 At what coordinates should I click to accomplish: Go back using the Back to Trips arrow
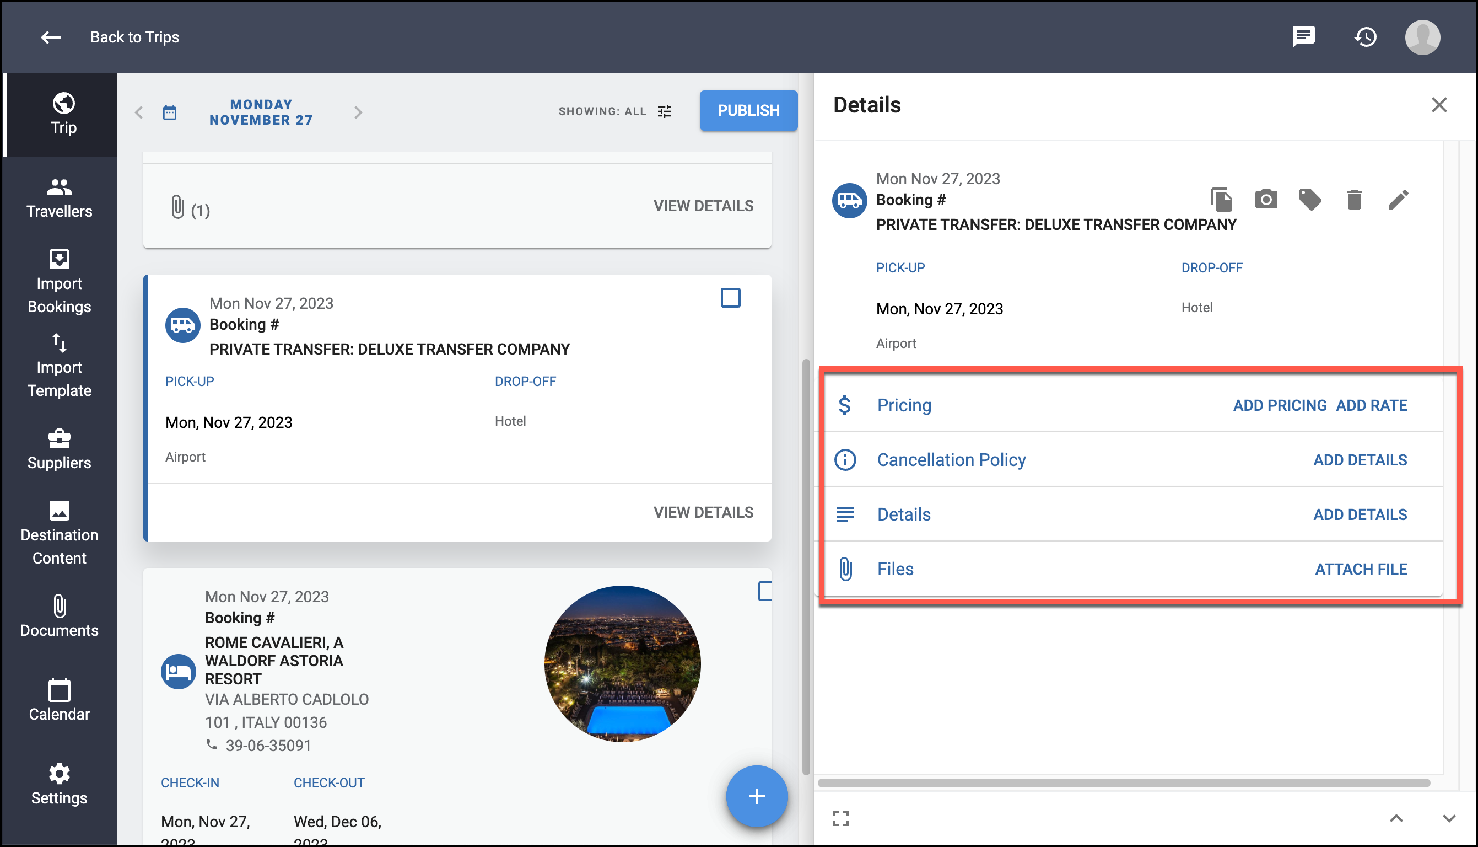click(x=51, y=37)
